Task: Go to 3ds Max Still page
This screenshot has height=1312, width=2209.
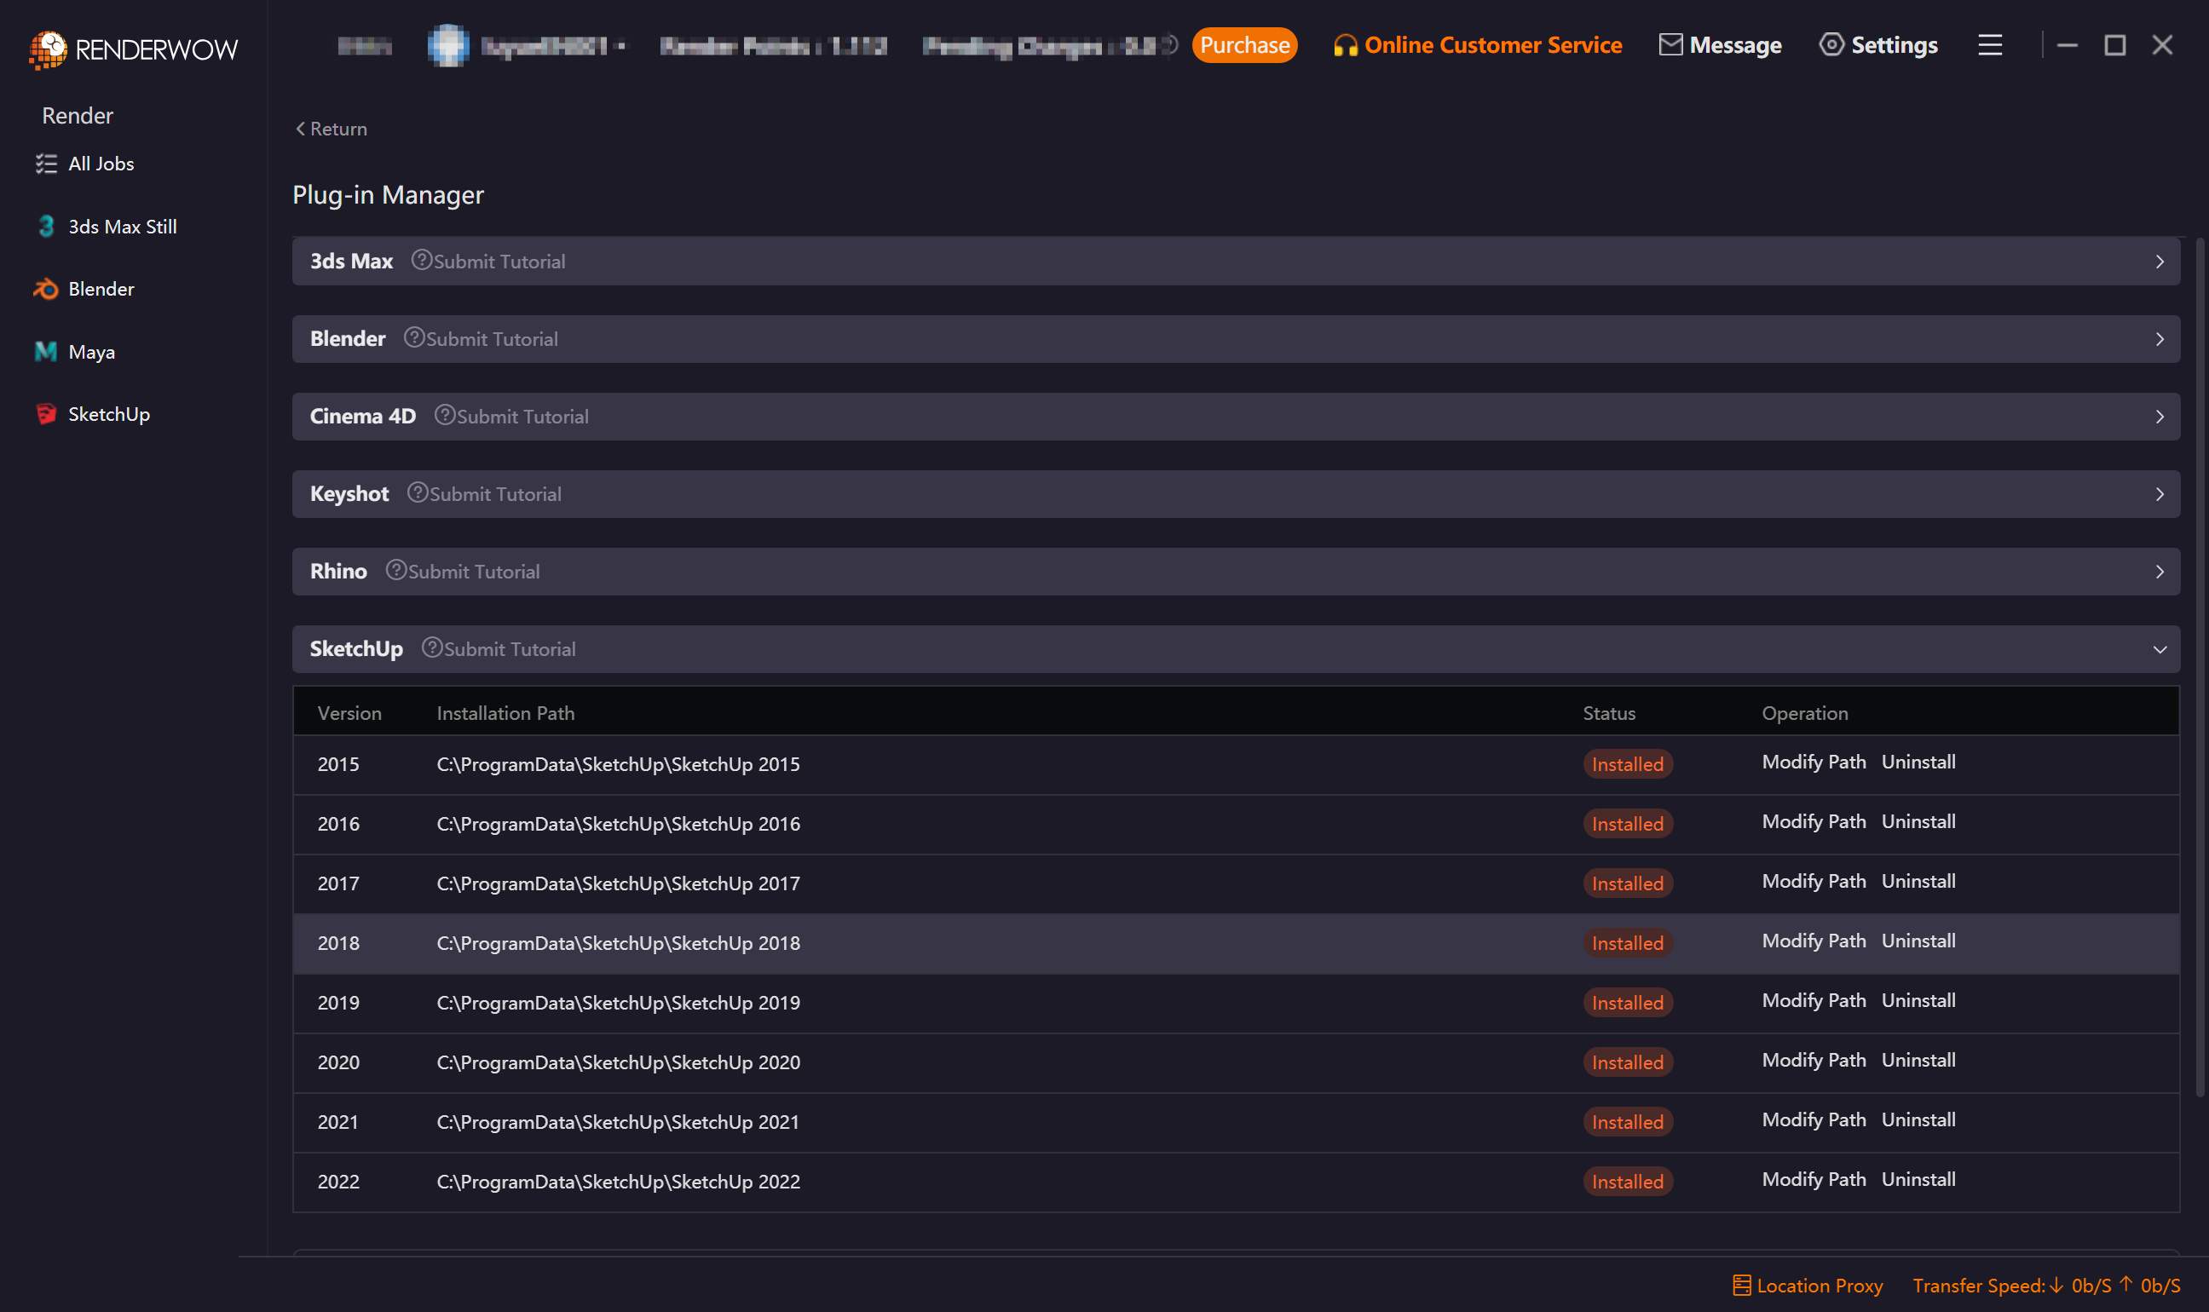Action: click(123, 227)
